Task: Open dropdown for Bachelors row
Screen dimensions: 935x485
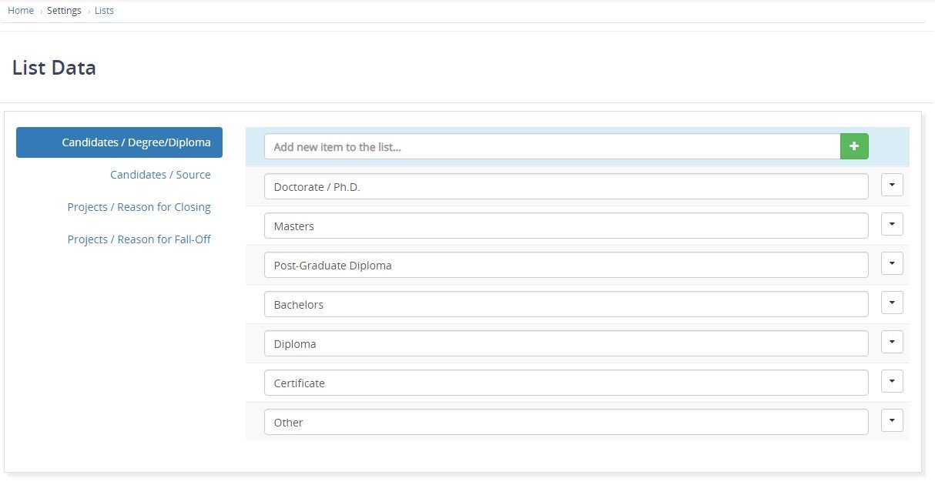Action: (x=892, y=303)
